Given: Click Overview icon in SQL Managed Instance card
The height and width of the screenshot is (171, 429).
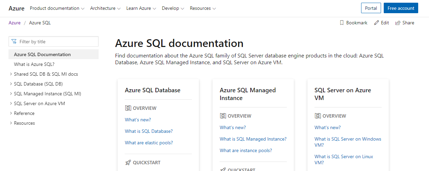Looking at the screenshot, I should 223,116.
